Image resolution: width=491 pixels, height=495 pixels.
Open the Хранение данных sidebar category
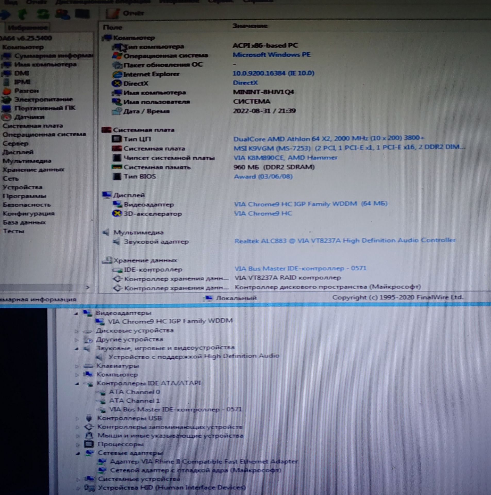coord(33,170)
